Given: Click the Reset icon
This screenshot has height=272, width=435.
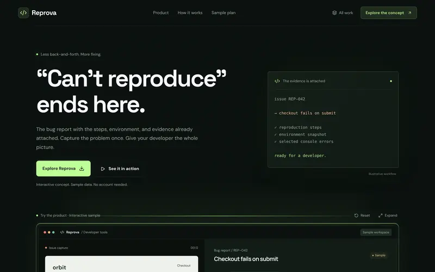Looking at the screenshot, I should [356, 215].
